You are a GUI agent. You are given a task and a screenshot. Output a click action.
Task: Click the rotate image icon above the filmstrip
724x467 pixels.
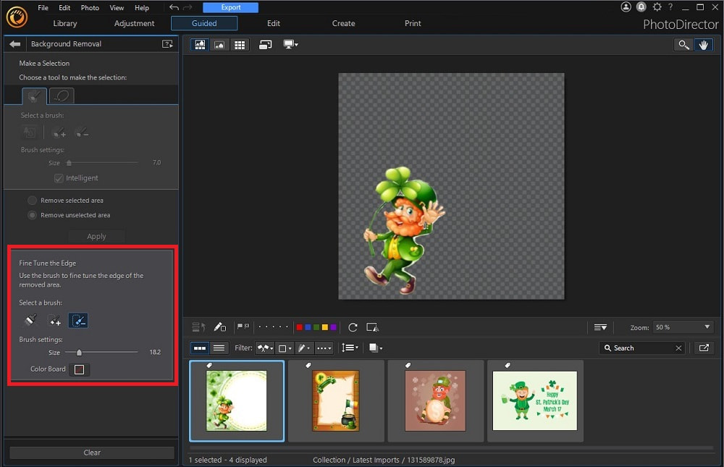click(x=353, y=327)
